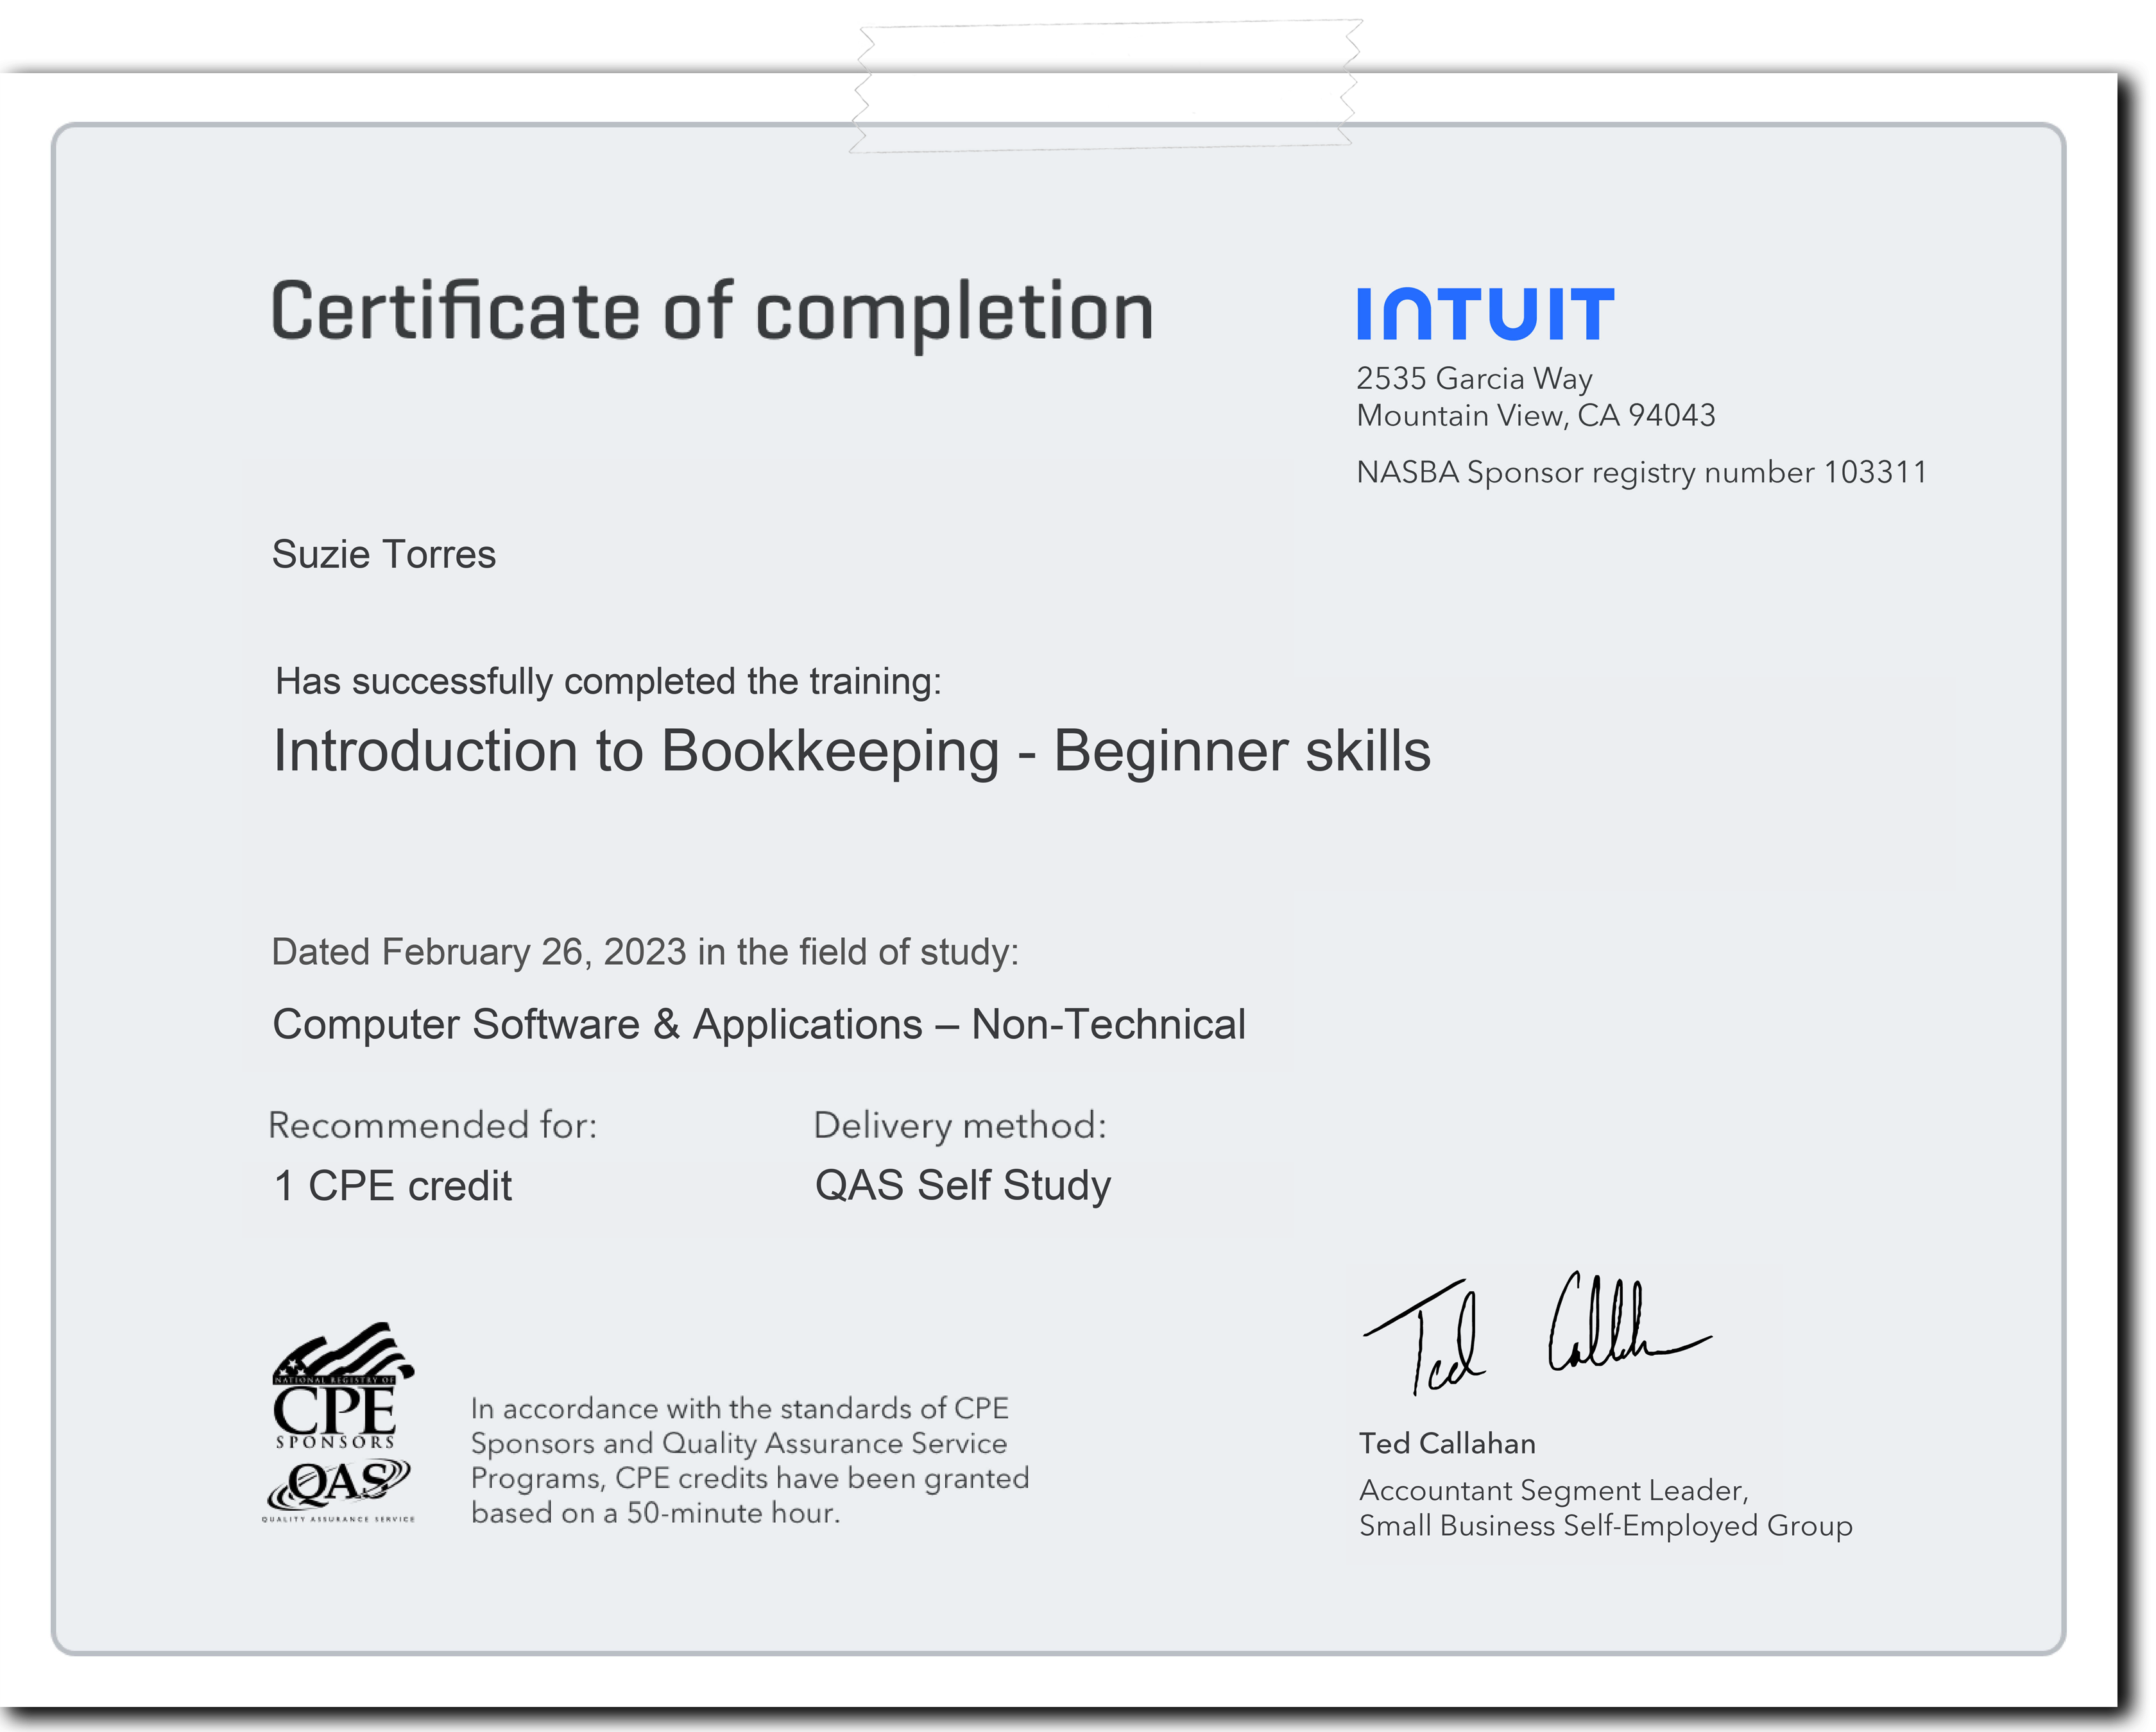The width and height of the screenshot is (2156, 1732).
Task: Select the recipient name Suzie Torres
Action: pyautogui.click(x=384, y=555)
